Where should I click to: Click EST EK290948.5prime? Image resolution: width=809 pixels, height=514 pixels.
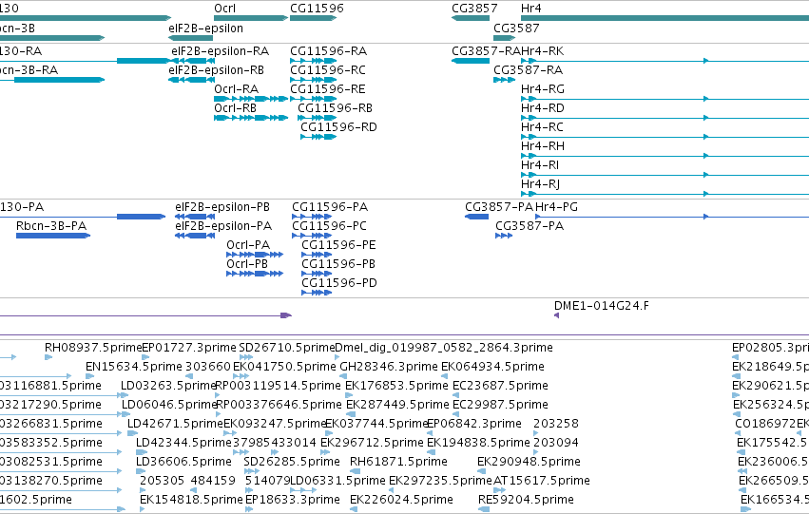point(529,463)
